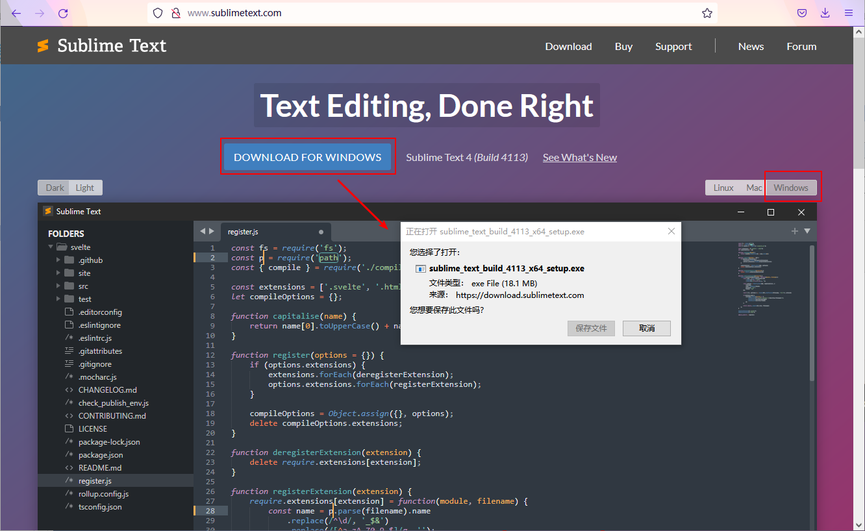This screenshot has height=531, width=865.
Task: Click the previous-tab left arrow in the editor
Action: click(x=203, y=231)
